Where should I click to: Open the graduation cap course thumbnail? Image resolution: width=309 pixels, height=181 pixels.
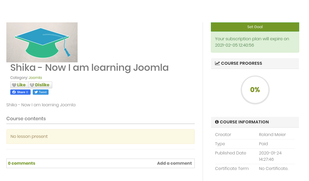point(42,42)
